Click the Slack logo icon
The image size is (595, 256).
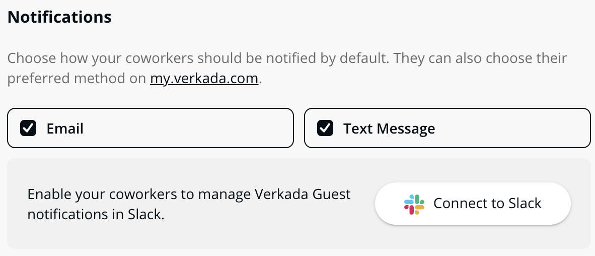(414, 204)
